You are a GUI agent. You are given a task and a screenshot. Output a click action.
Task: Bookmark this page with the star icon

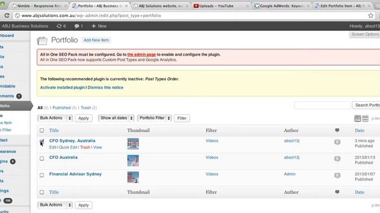tap(370, 16)
